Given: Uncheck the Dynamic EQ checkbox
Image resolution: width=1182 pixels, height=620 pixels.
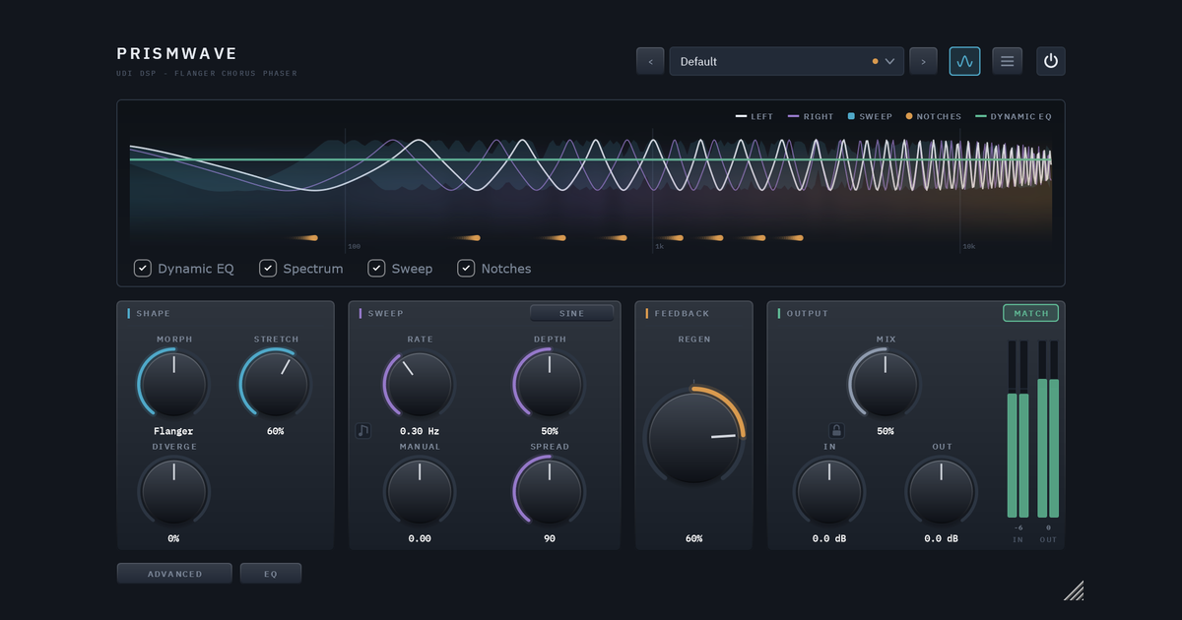Looking at the screenshot, I should pyautogui.click(x=143, y=268).
